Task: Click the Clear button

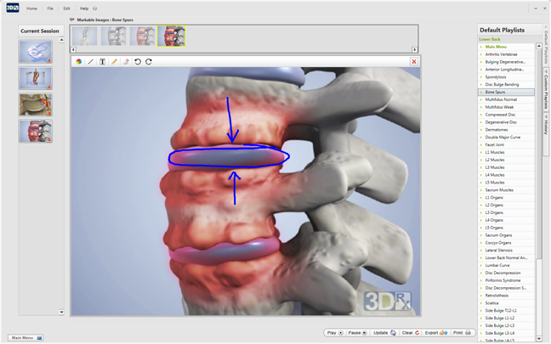Action: (x=411, y=333)
